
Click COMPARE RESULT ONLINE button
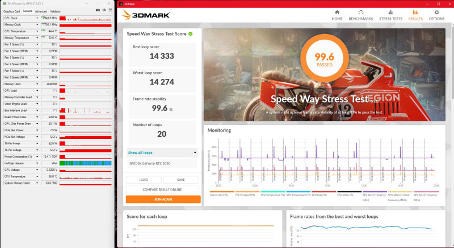162,190
